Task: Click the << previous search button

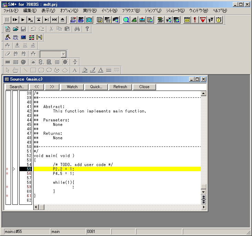Action: click(37, 87)
